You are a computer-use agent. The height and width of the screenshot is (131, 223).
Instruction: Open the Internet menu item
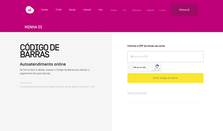87,10
